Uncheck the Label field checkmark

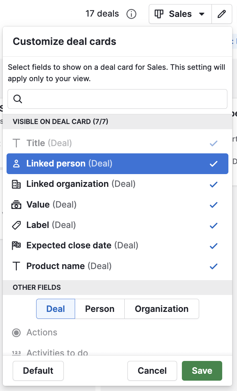[214, 225]
